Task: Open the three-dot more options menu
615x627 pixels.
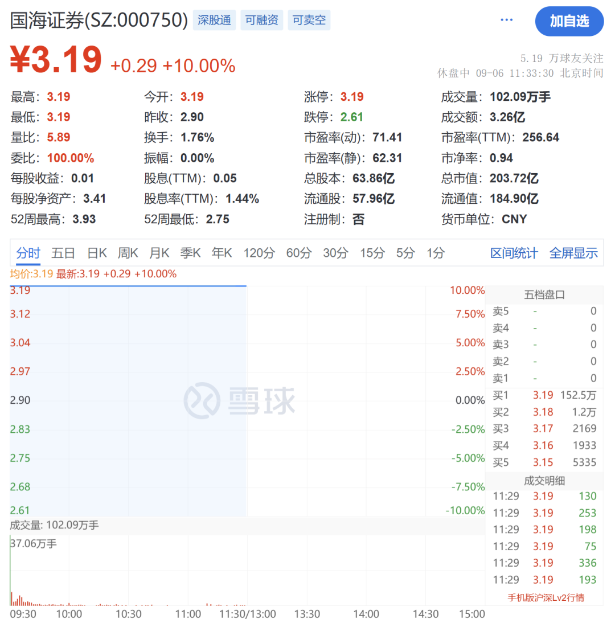Action: coord(506,21)
